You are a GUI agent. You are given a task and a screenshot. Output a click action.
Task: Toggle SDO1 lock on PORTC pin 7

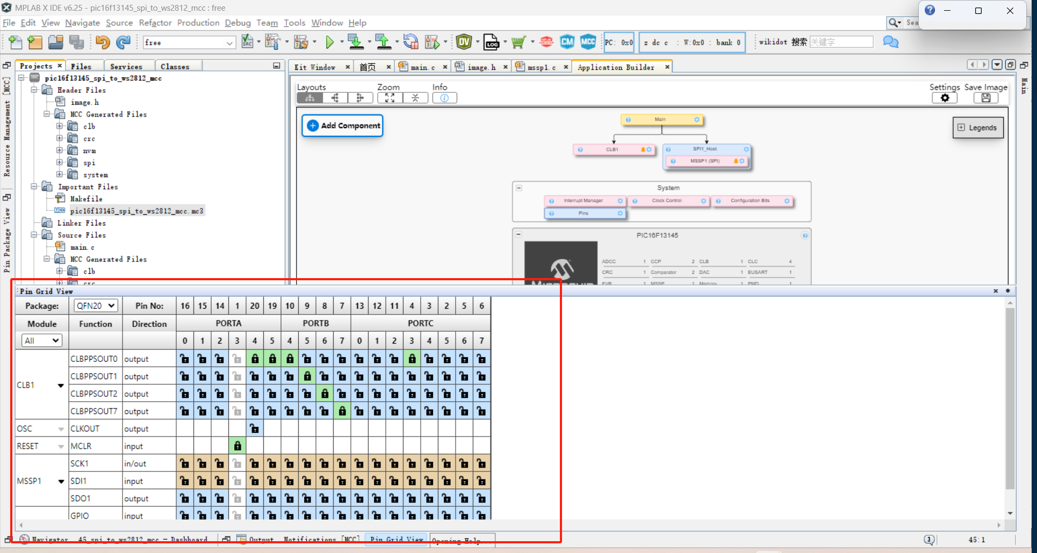pyautogui.click(x=481, y=498)
